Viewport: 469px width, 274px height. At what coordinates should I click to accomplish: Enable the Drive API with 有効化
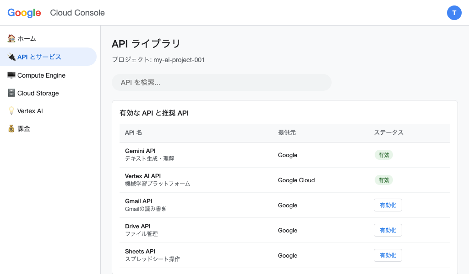pos(387,230)
